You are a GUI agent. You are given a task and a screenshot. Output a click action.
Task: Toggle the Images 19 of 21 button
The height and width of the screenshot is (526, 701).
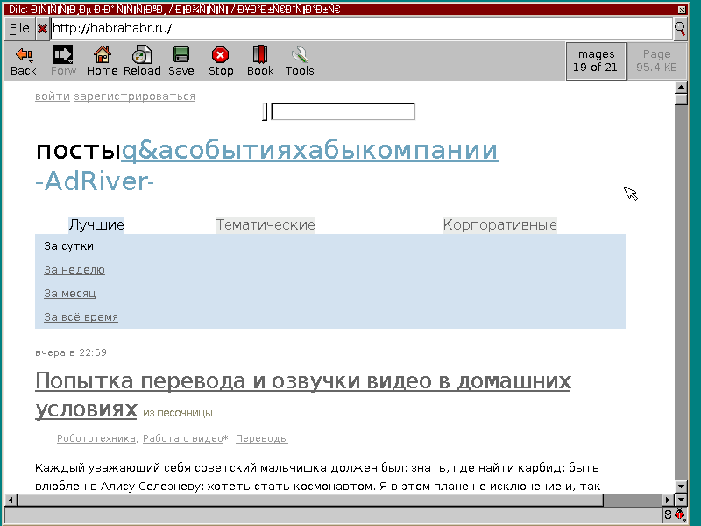point(596,60)
